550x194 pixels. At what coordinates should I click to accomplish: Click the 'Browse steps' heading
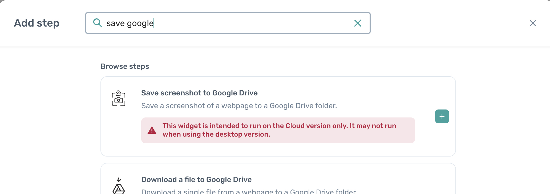coord(125,66)
